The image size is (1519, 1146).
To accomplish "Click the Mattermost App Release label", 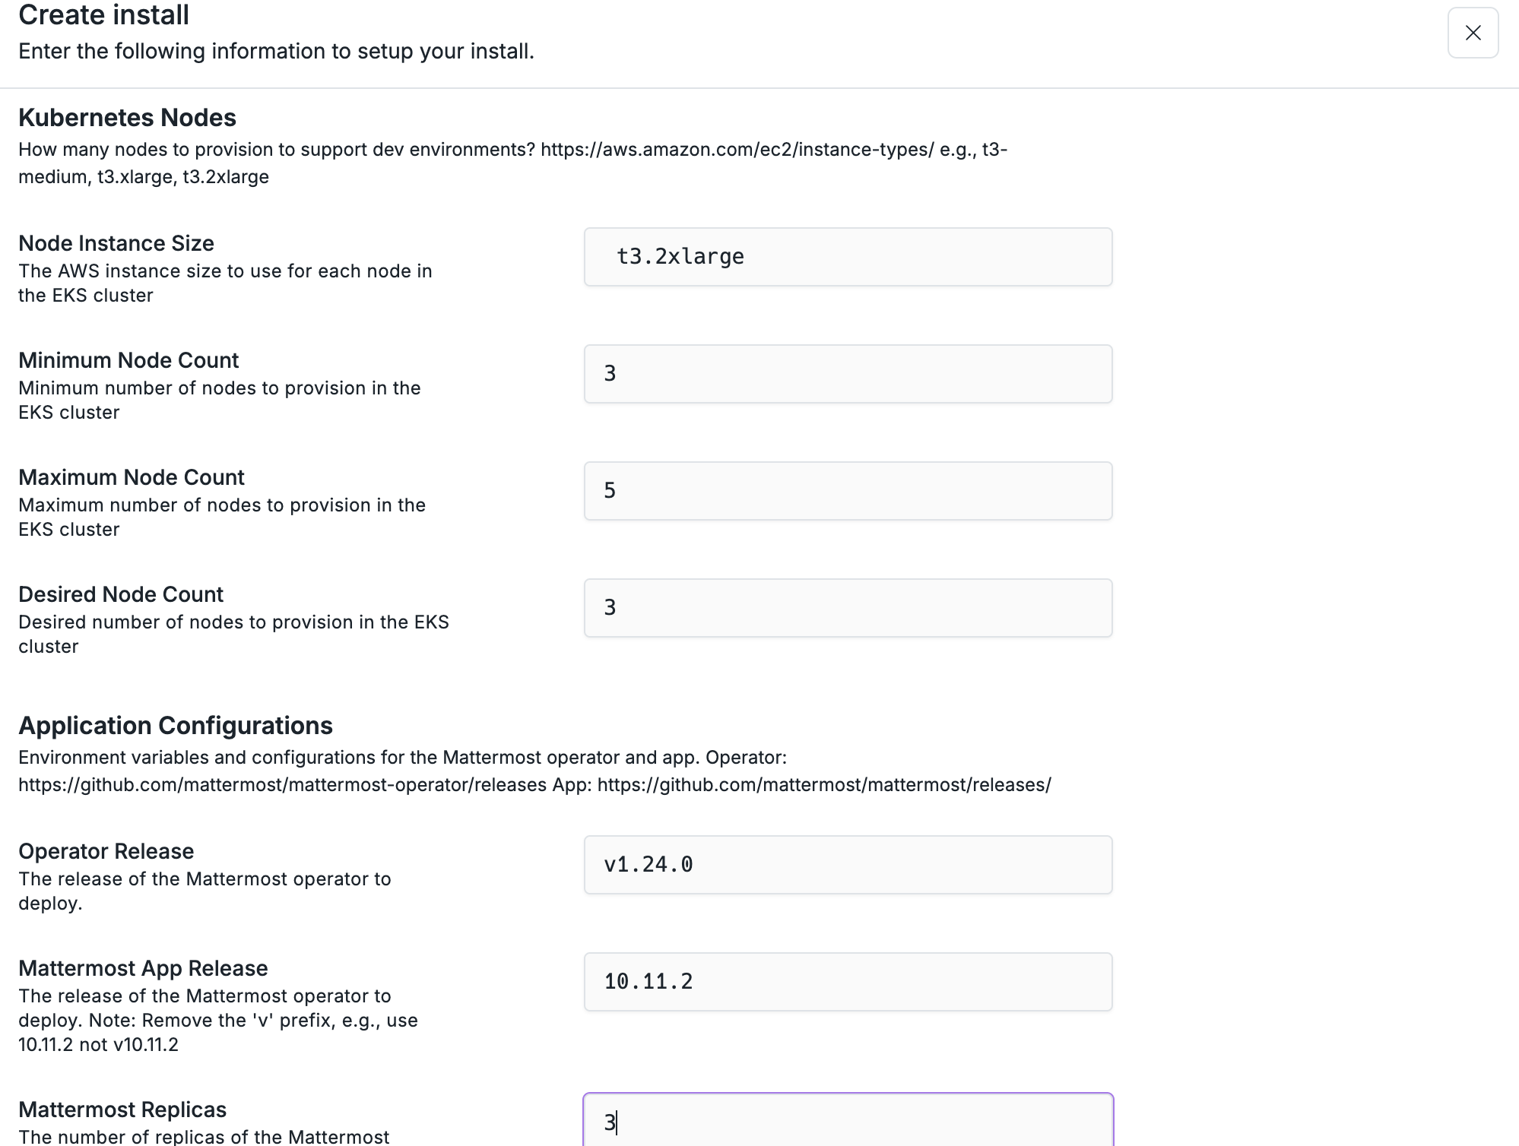I will coord(143,968).
